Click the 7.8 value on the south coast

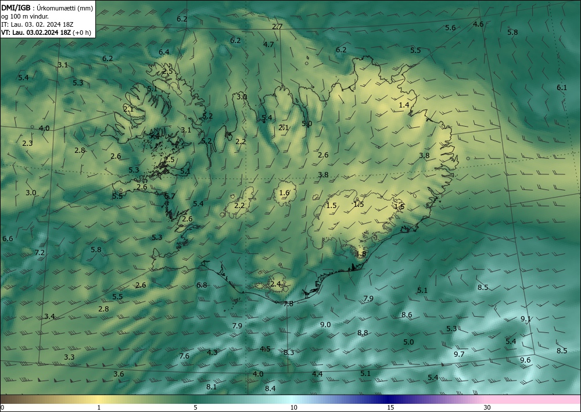[x=288, y=303]
